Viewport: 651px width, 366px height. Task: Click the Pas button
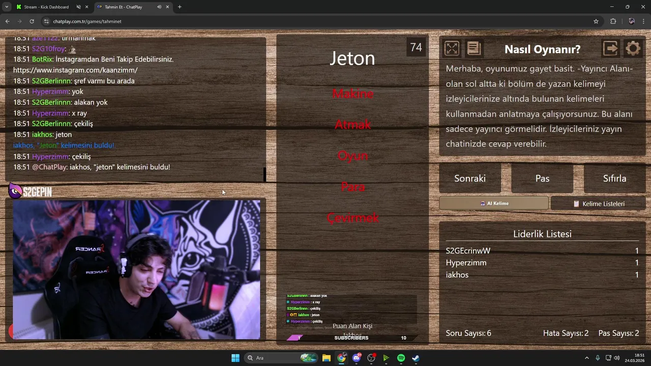click(542, 178)
